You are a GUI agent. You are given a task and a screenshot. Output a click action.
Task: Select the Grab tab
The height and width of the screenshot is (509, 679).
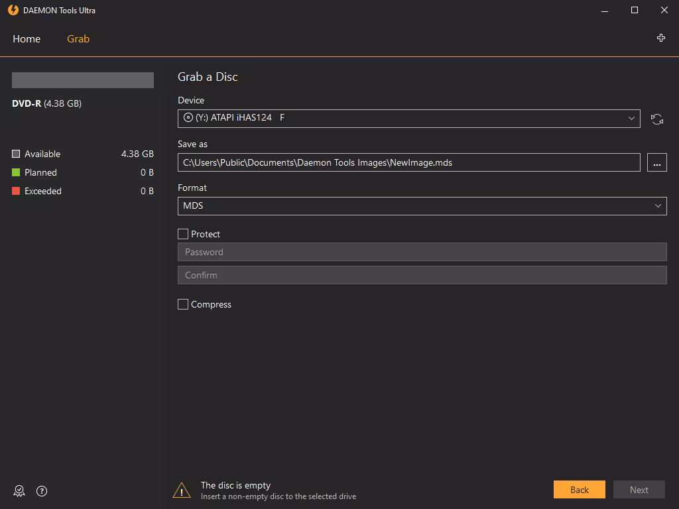point(78,39)
